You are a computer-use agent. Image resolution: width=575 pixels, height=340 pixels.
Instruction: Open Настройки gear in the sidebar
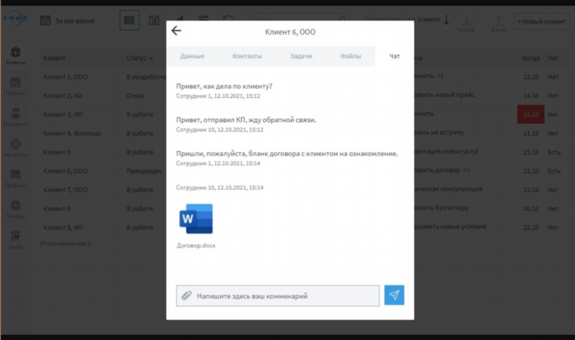point(15,148)
